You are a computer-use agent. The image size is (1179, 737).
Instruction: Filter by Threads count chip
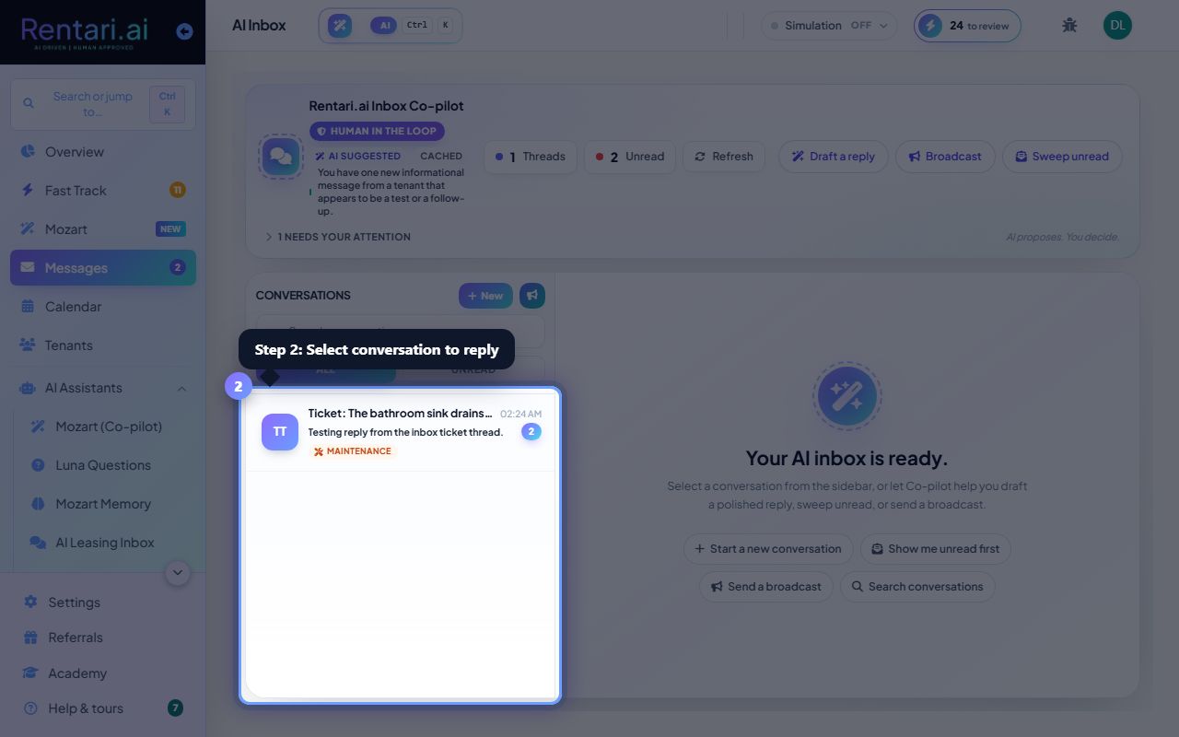pos(531,157)
